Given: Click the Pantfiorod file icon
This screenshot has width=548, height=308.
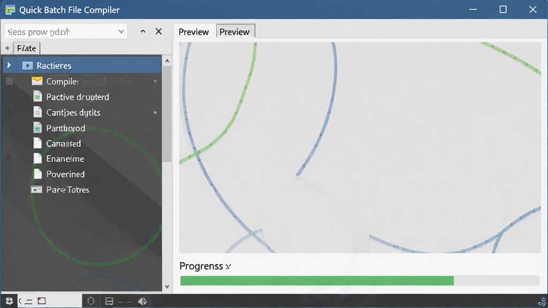Looking at the screenshot, I should (37, 128).
